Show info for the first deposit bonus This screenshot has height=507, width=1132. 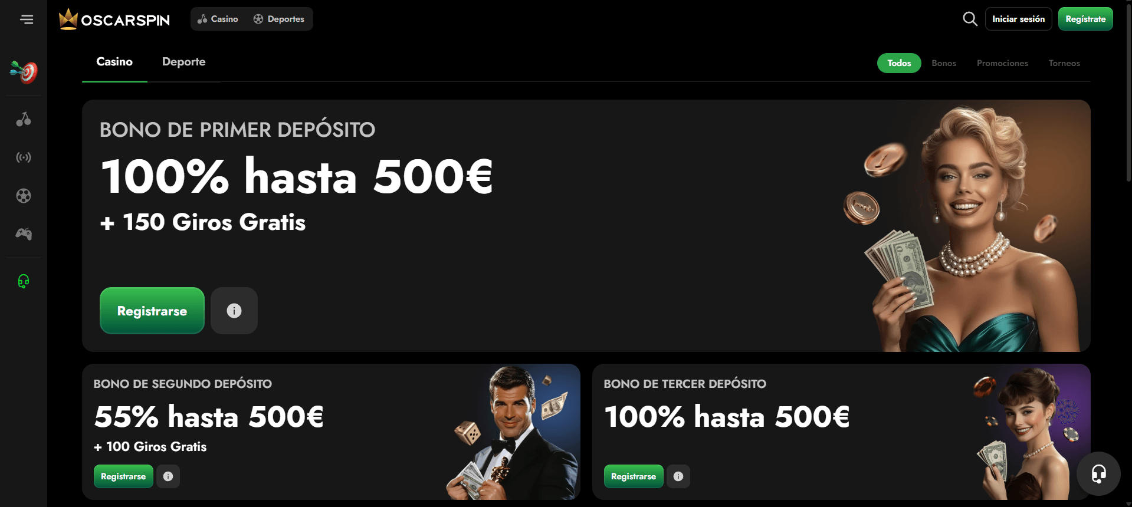tap(234, 311)
